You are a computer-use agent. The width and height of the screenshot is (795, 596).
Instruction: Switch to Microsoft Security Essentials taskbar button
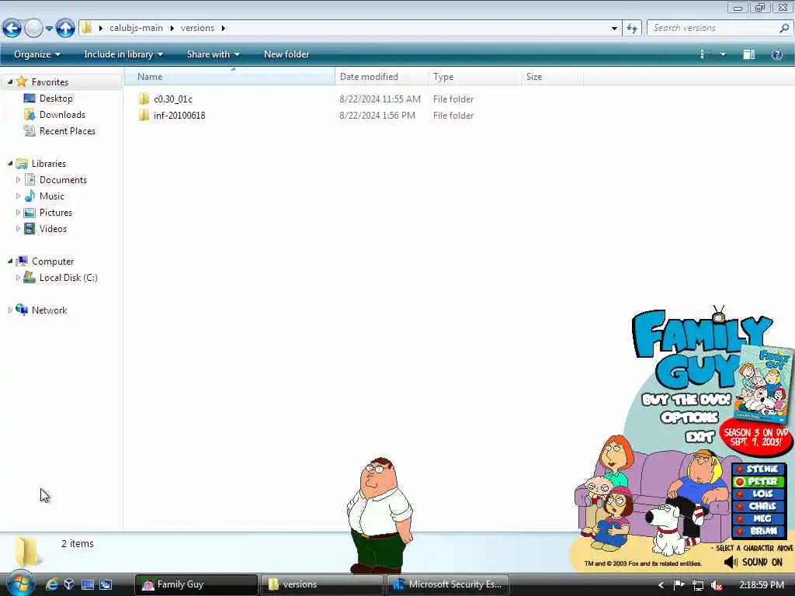[x=448, y=584]
